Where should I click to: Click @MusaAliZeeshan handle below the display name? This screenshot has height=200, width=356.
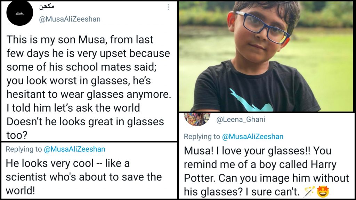coord(70,19)
